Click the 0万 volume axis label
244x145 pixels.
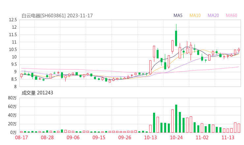(14, 132)
